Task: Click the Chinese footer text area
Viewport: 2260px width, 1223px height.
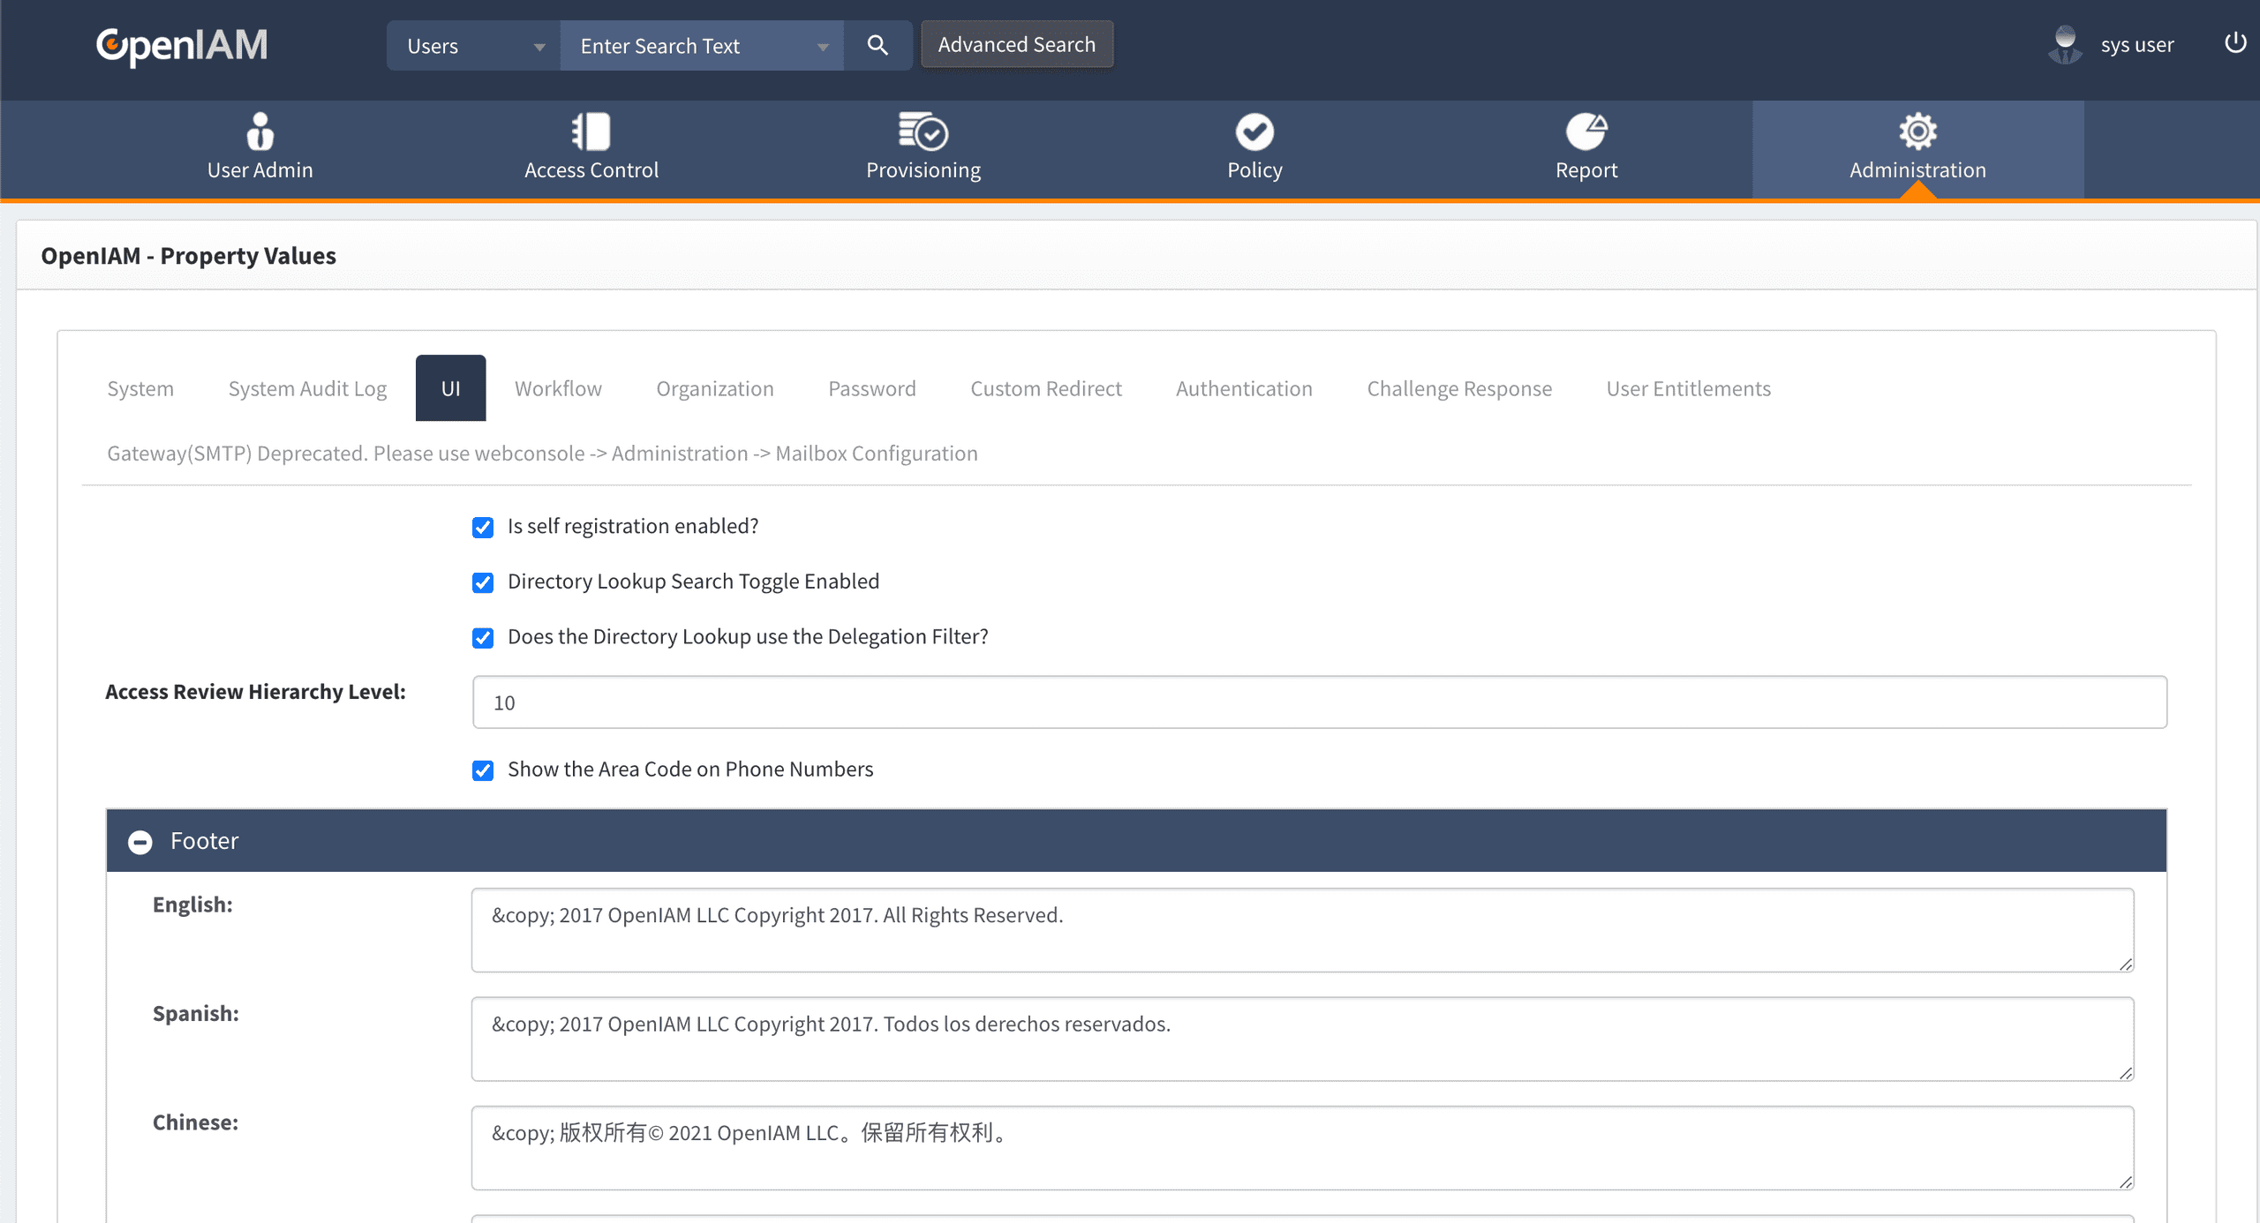Action: (x=1302, y=1147)
